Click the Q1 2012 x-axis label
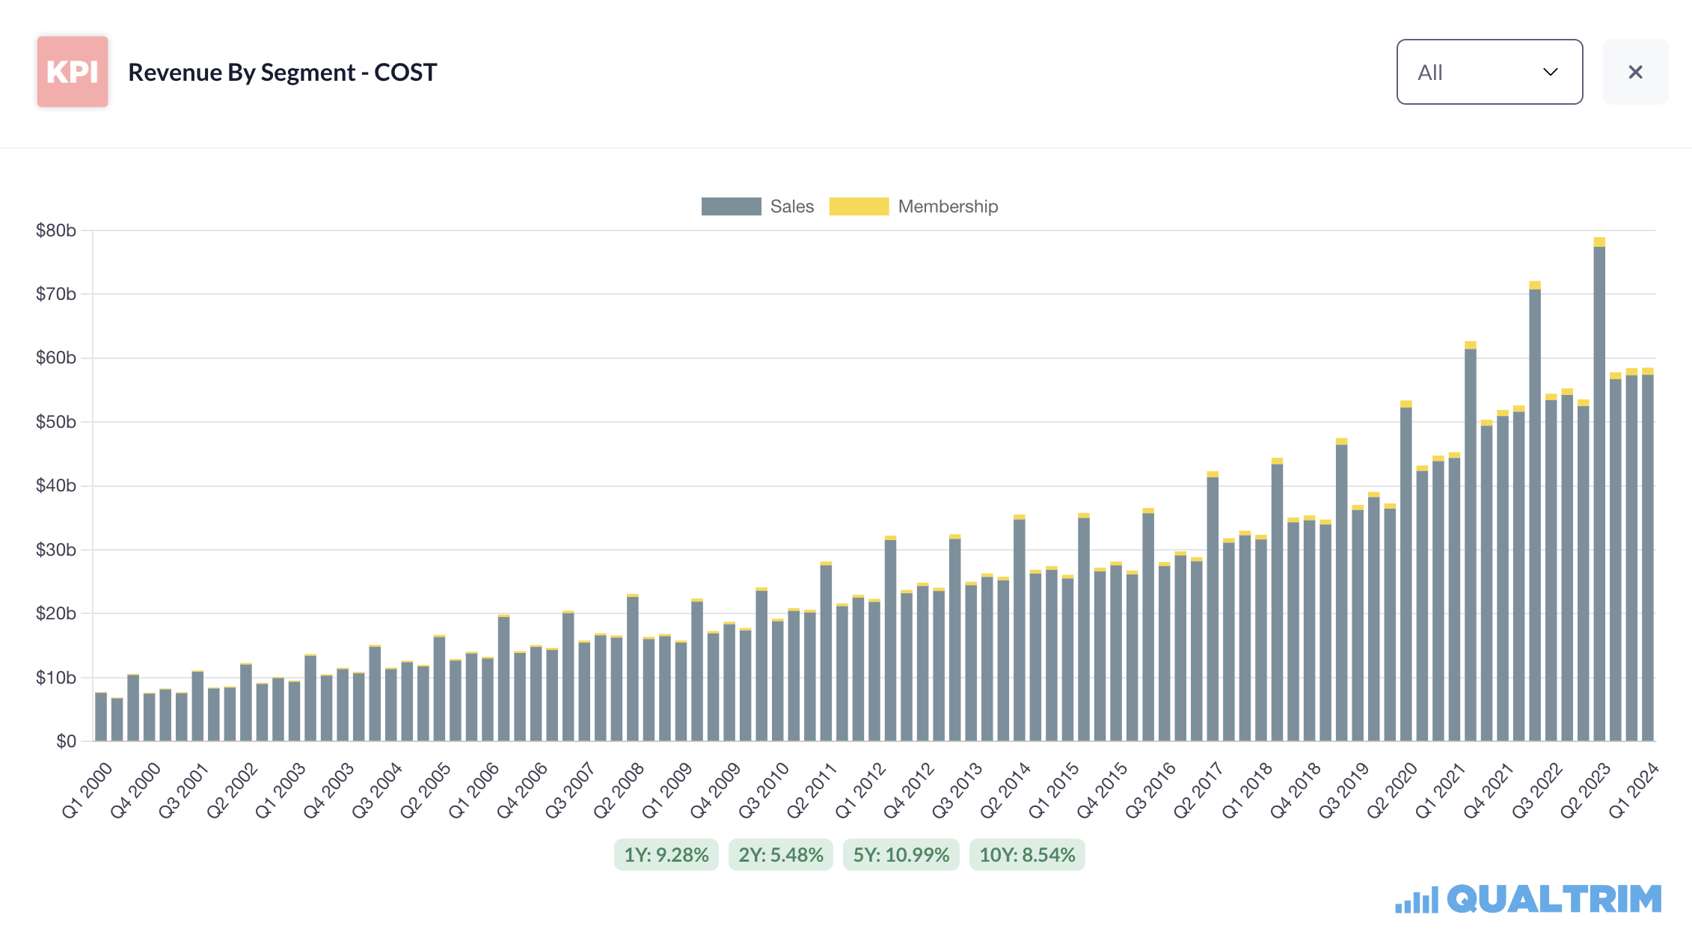The image size is (1692, 947). [860, 790]
